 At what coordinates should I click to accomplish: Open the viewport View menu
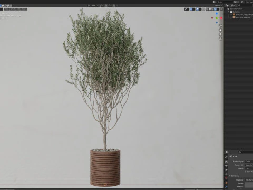click(6, 9)
